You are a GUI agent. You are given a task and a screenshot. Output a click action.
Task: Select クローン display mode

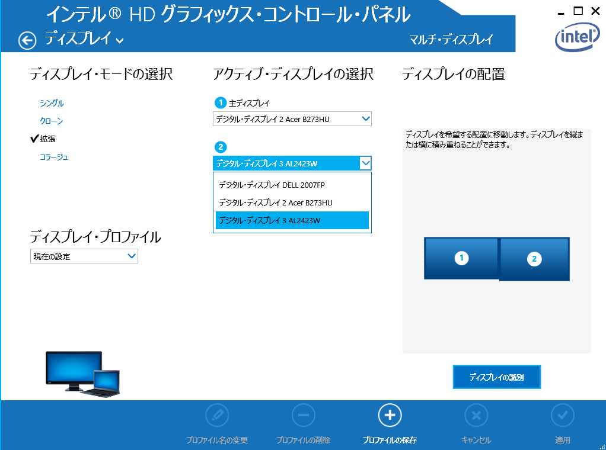(x=51, y=121)
